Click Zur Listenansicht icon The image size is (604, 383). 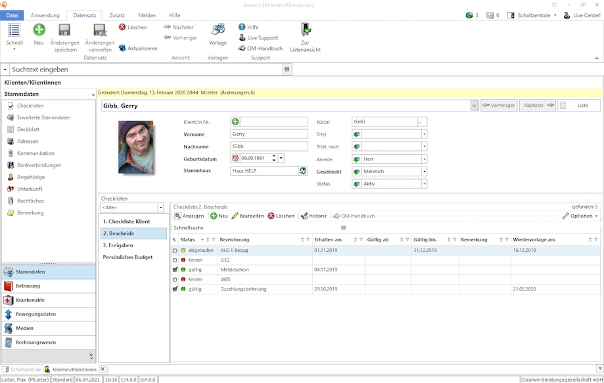(304, 30)
